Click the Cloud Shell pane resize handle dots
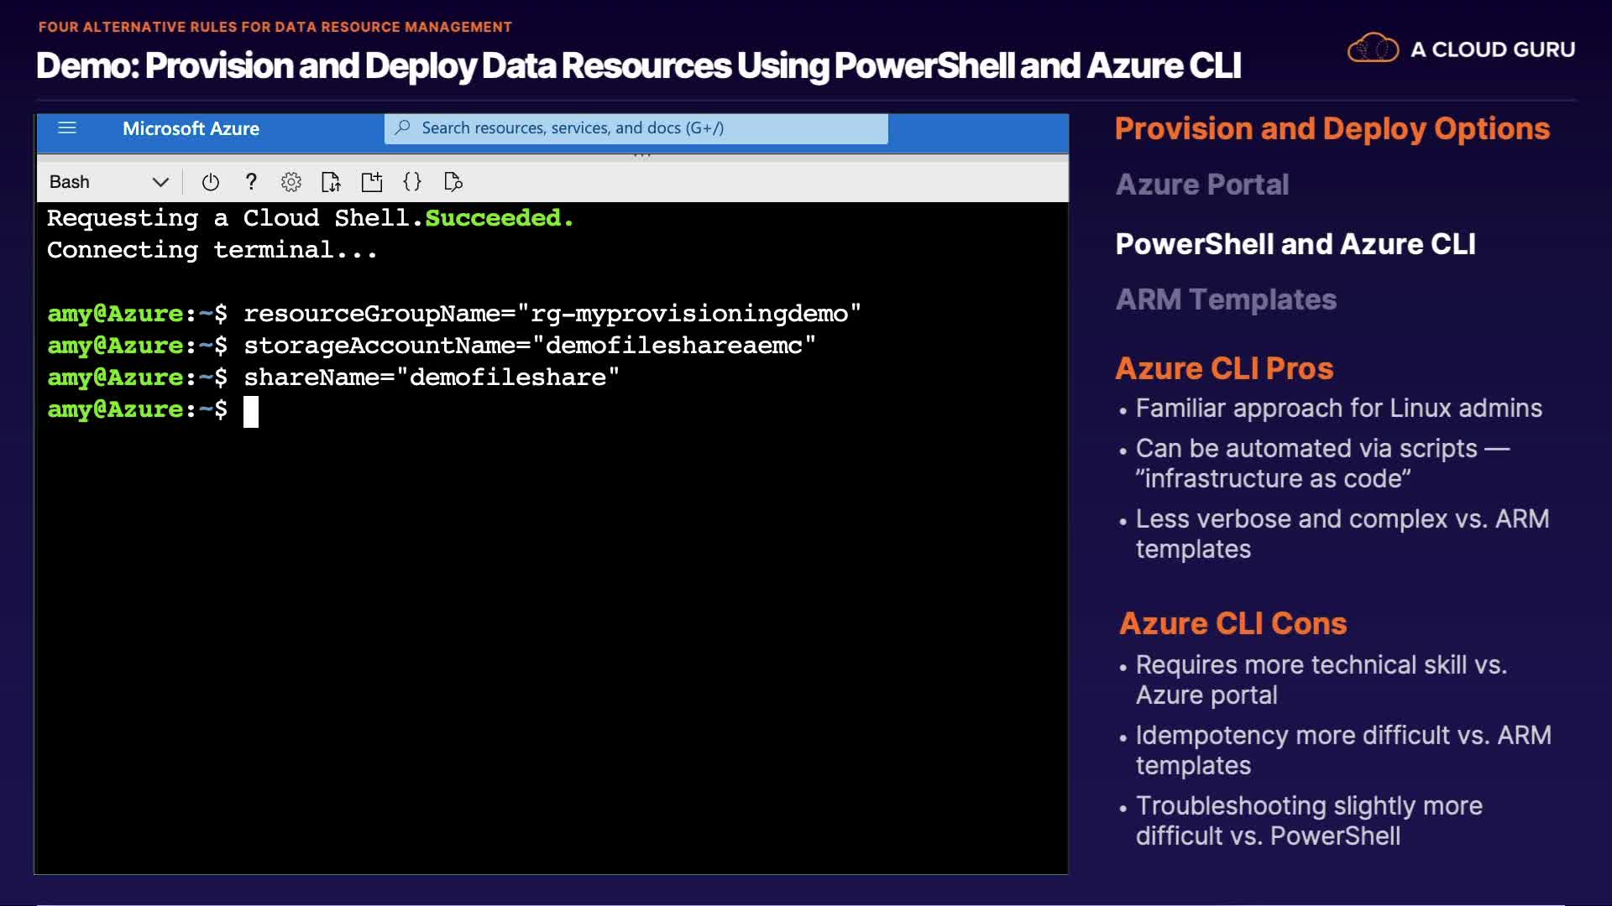The height and width of the screenshot is (906, 1612). [642, 155]
